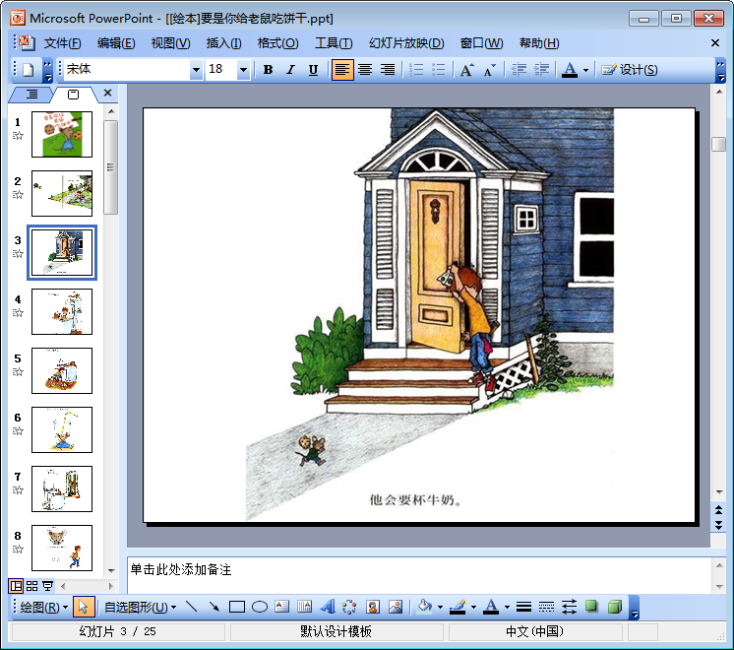Select the Oval drawing tool
Screen dimensions: 734x650
tap(260, 607)
